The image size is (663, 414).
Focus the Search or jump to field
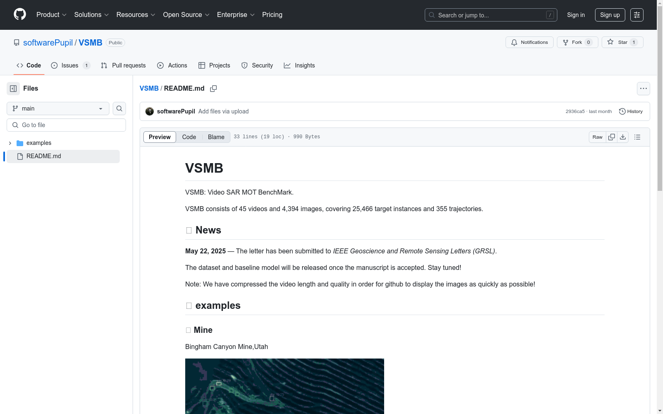[x=491, y=15]
